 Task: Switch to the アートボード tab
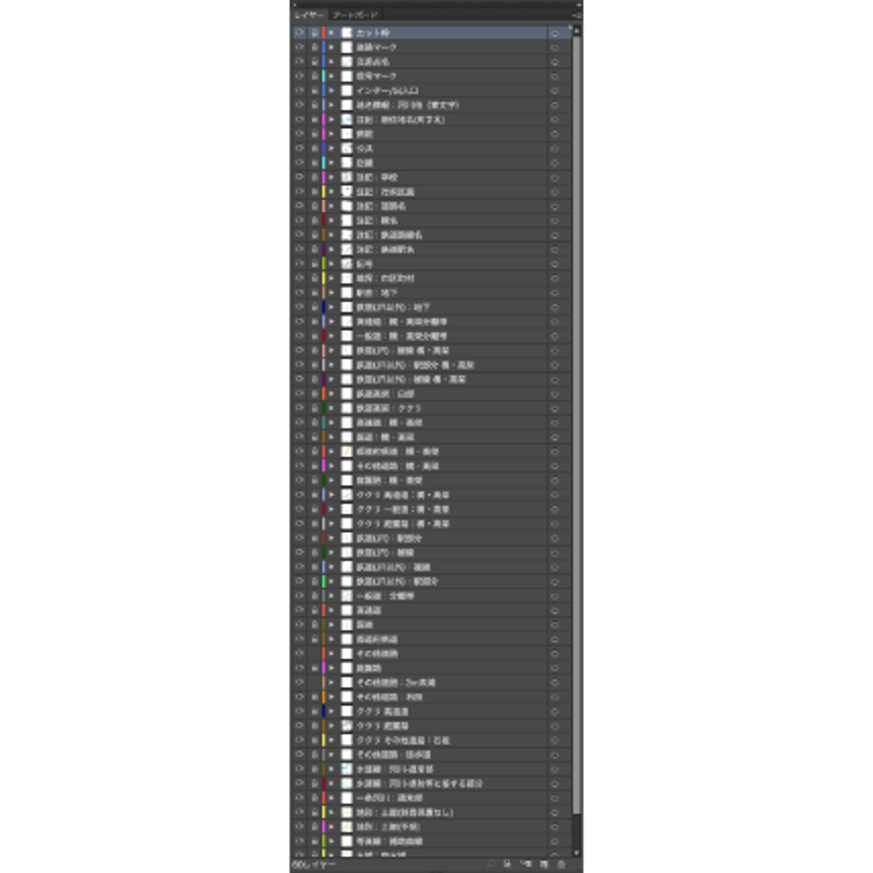356,15
